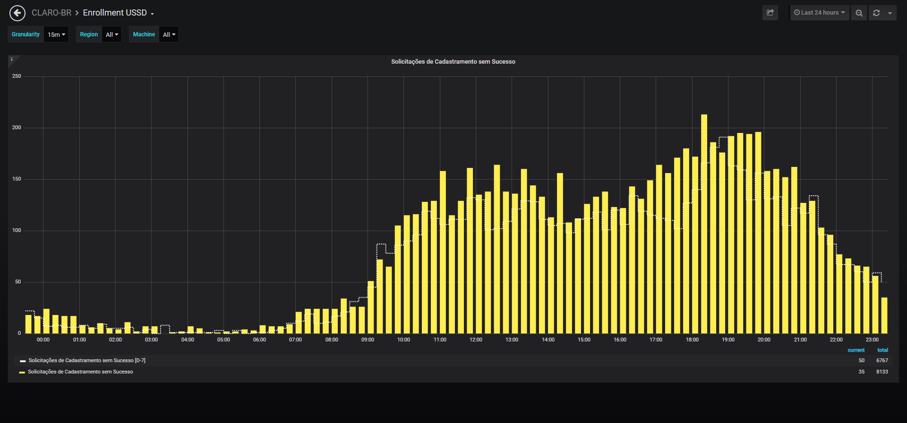
Task: Click the yellow legend color swatch
Action: 22,372
